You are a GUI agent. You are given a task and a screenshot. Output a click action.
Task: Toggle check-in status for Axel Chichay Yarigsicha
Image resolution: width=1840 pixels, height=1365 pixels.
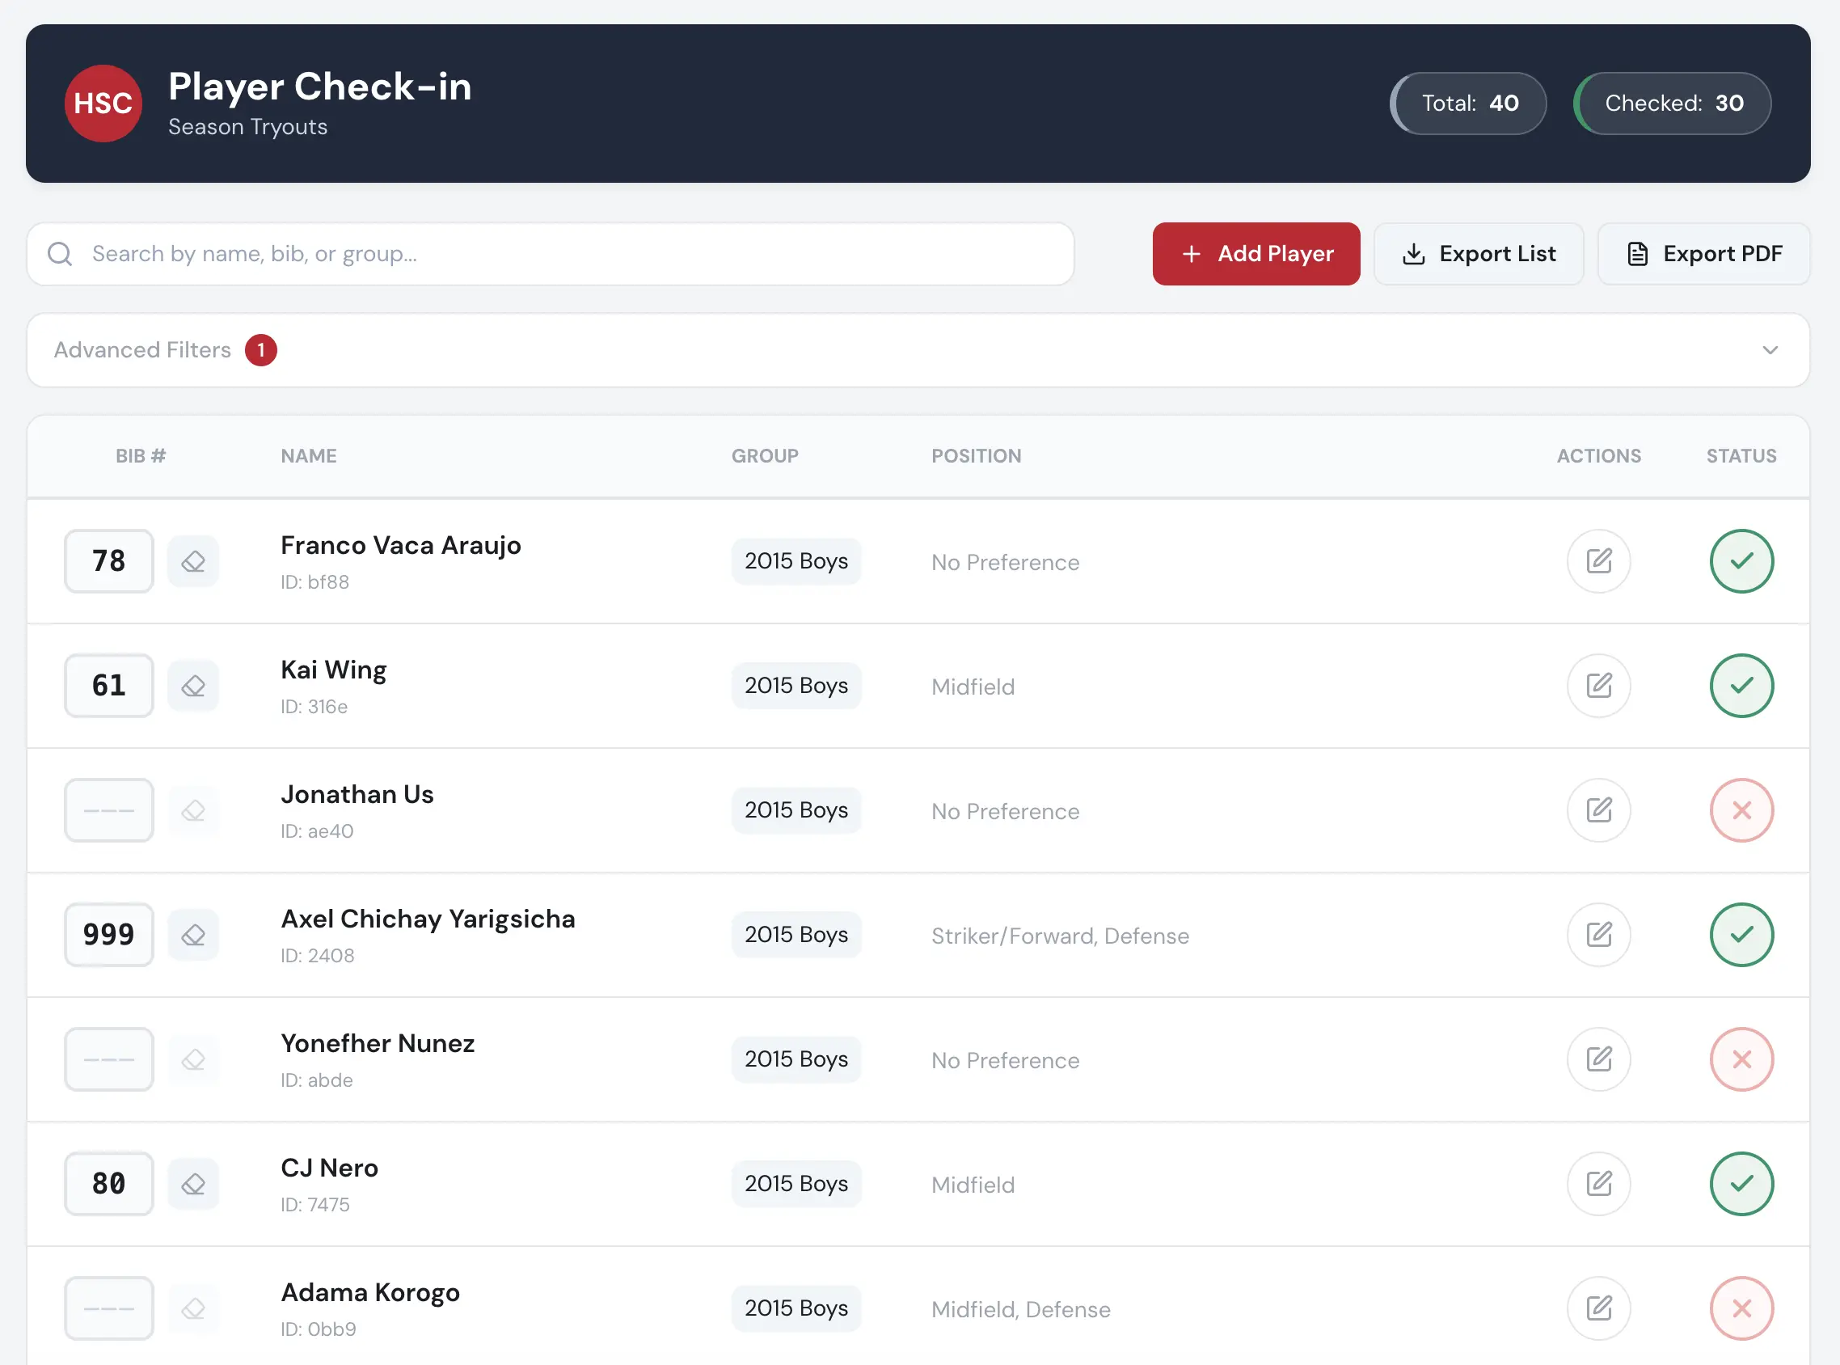(x=1741, y=936)
